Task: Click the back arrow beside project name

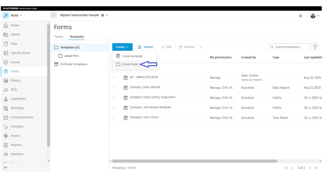Action: 53,15
